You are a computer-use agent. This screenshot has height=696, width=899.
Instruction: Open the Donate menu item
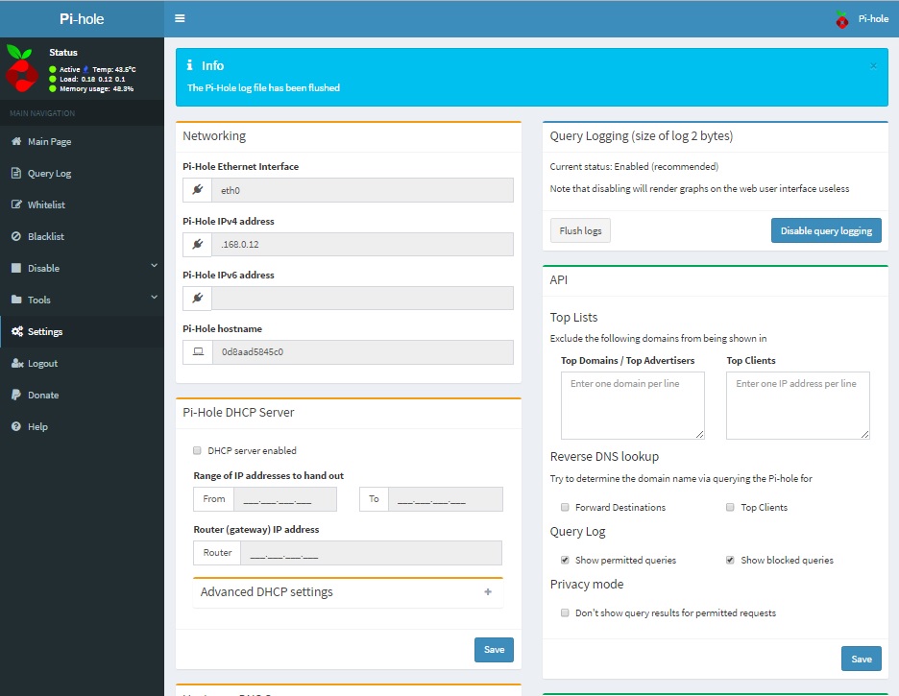pos(82,395)
